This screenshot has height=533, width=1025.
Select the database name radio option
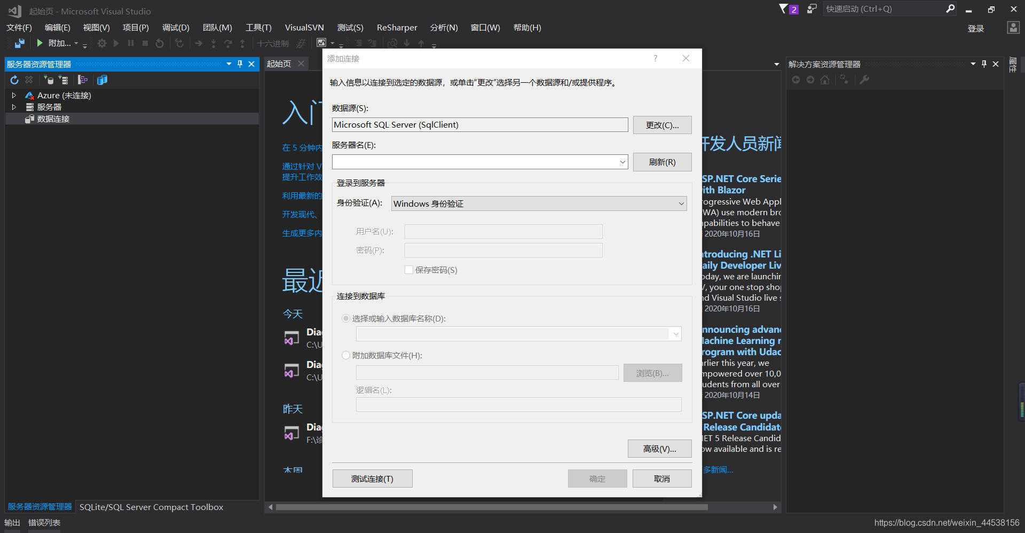click(346, 318)
